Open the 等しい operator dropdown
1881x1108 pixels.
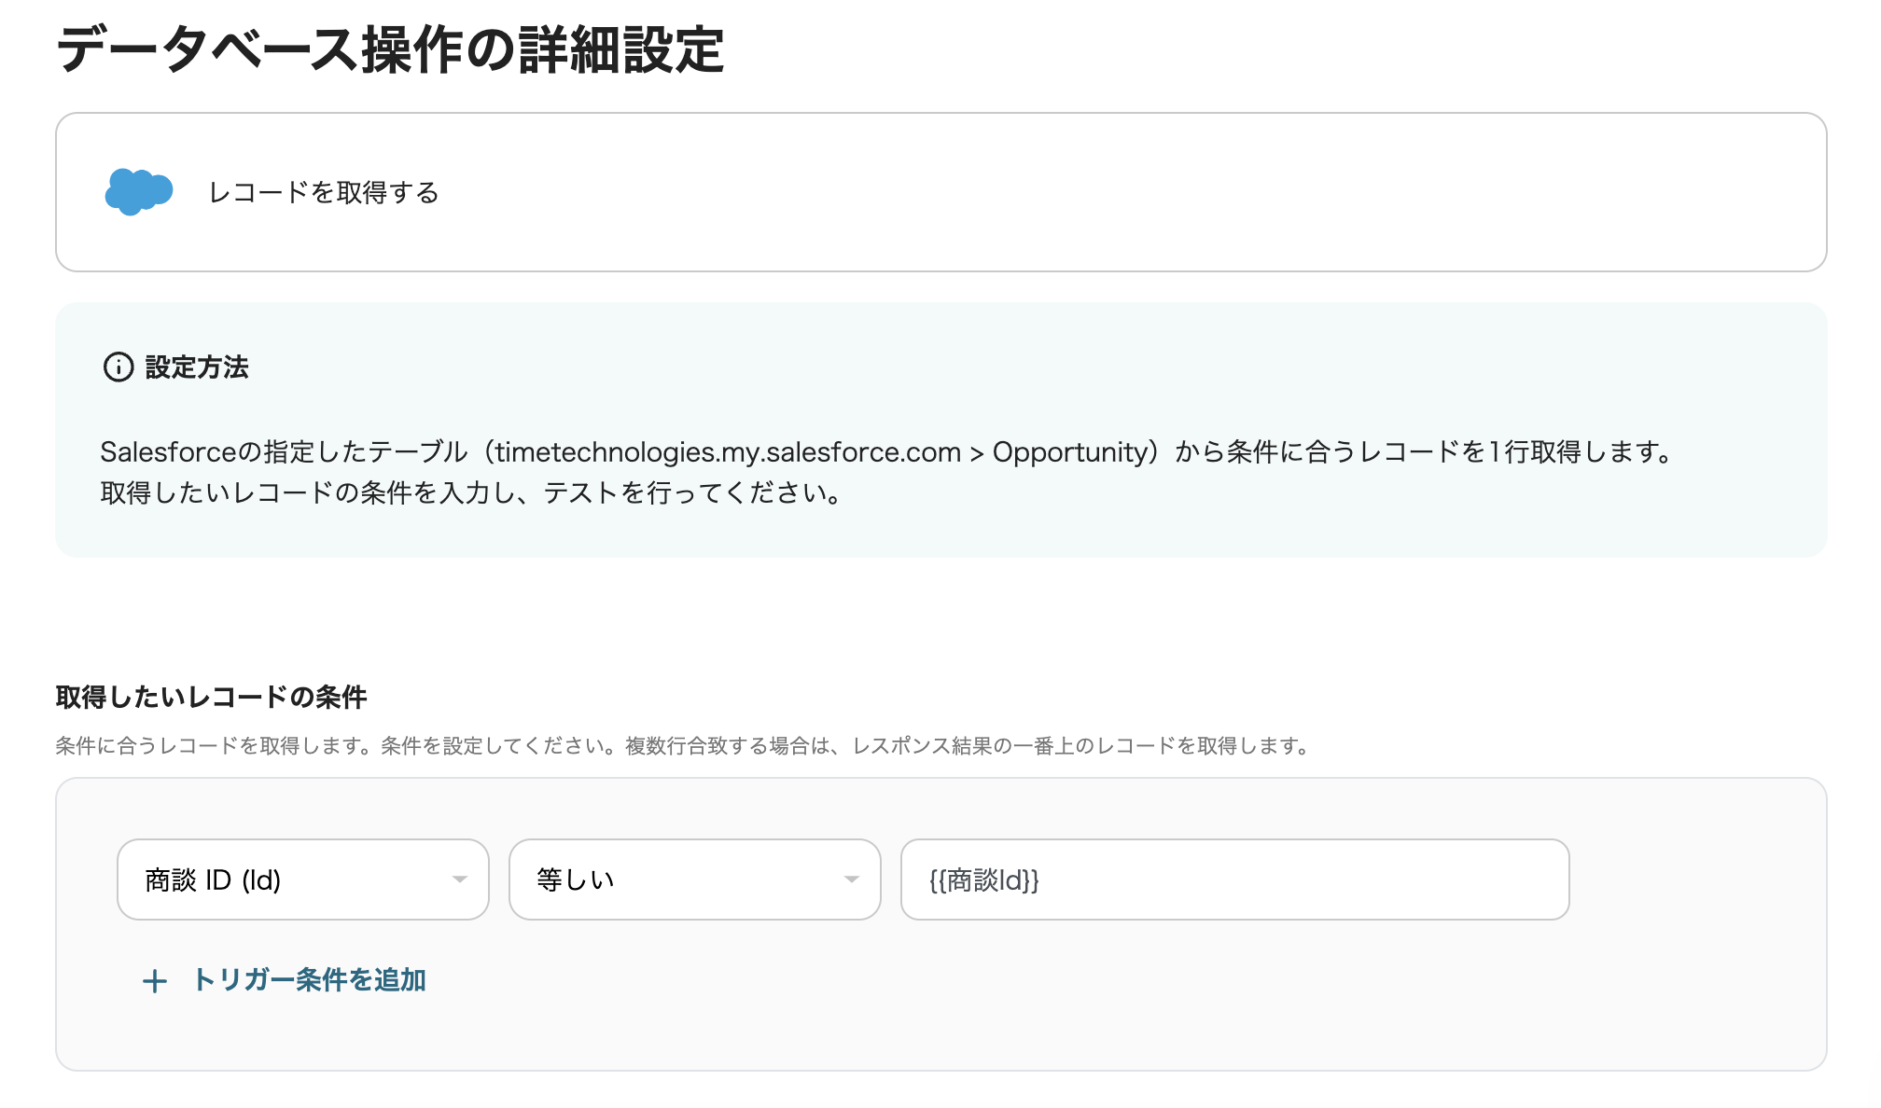coord(694,879)
